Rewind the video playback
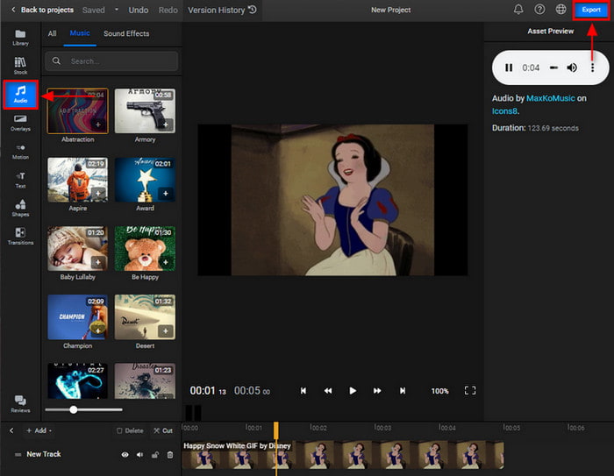 click(328, 391)
